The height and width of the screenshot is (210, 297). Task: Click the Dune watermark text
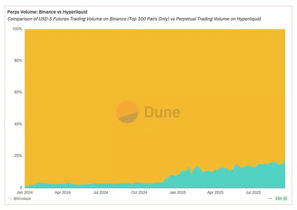[x=162, y=112]
